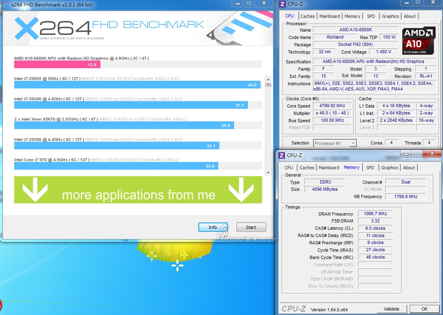Open the "more applications from me" banner
This screenshot has width=443, height=315.
pos(138,190)
